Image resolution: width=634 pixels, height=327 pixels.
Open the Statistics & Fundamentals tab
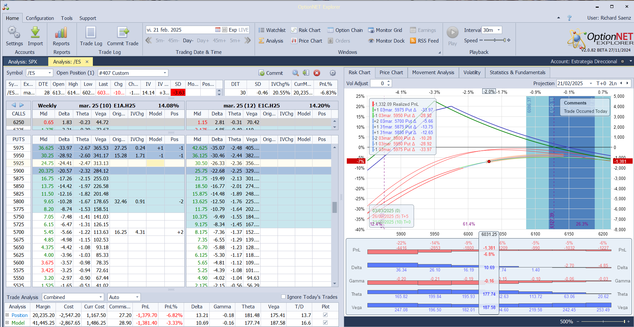pyautogui.click(x=518, y=73)
